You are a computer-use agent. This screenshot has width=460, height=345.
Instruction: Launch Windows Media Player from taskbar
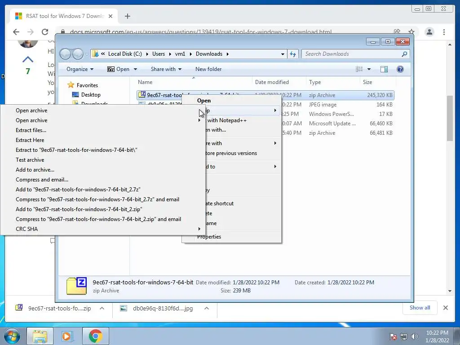[67, 336]
